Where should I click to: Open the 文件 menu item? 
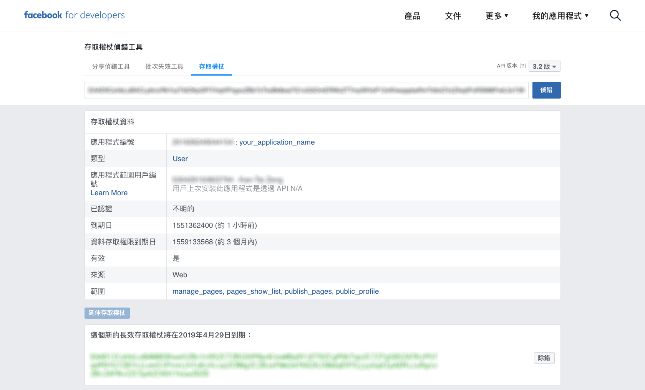point(453,16)
